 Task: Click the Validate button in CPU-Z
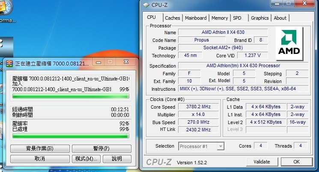coord(262,162)
